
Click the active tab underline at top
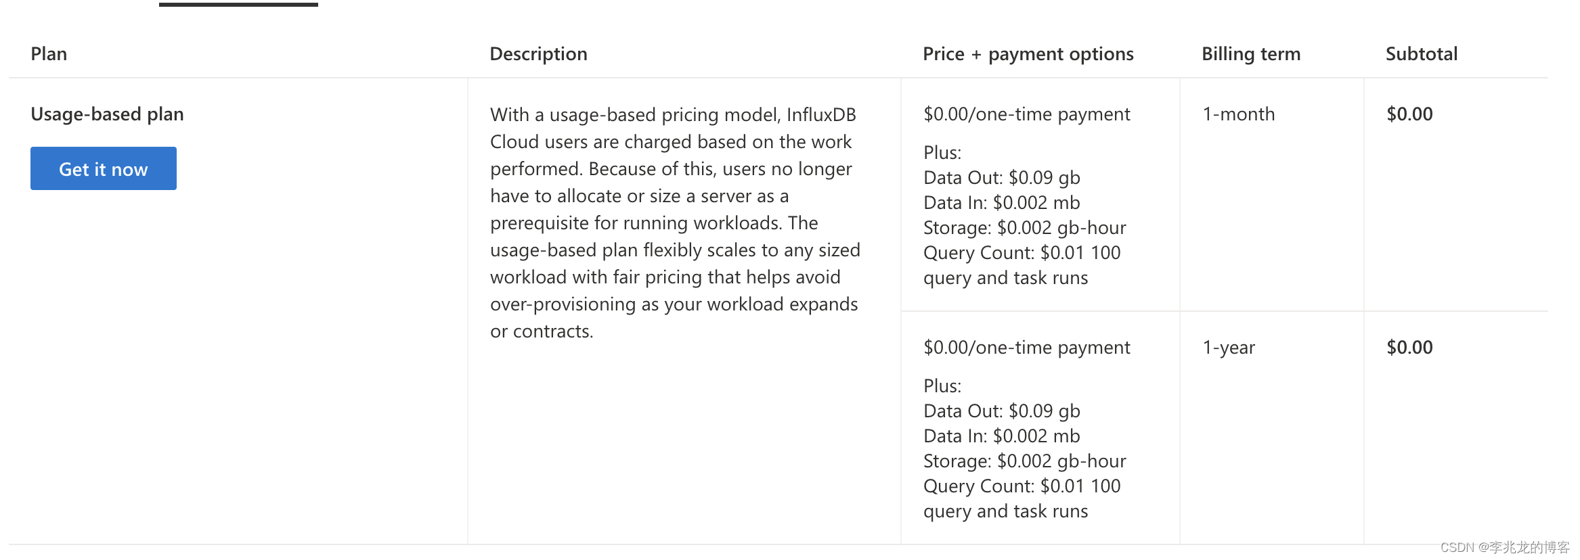coord(238,4)
